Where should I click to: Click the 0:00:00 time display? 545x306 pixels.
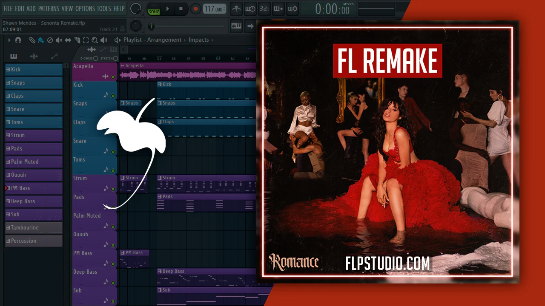[x=332, y=9]
